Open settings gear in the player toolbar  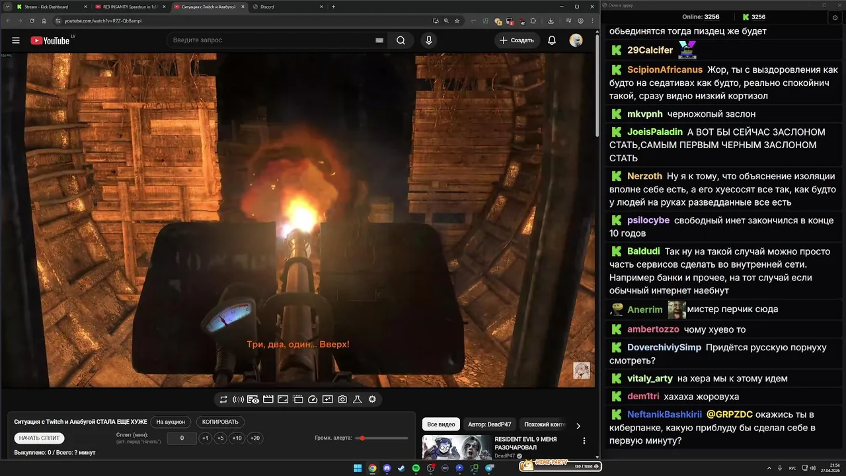point(372,399)
